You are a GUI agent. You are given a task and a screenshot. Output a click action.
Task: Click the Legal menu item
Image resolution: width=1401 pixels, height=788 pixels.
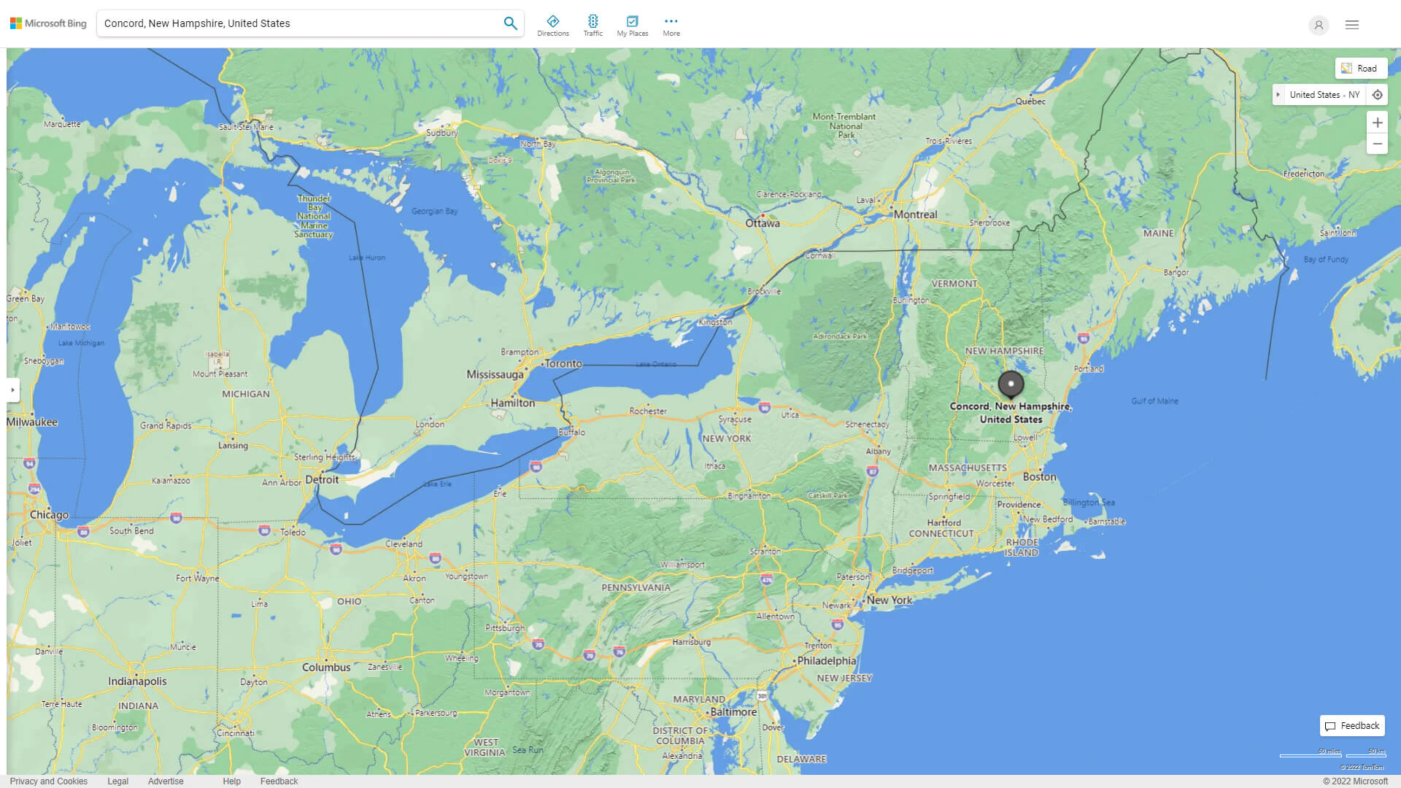pyautogui.click(x=117, y=780)
